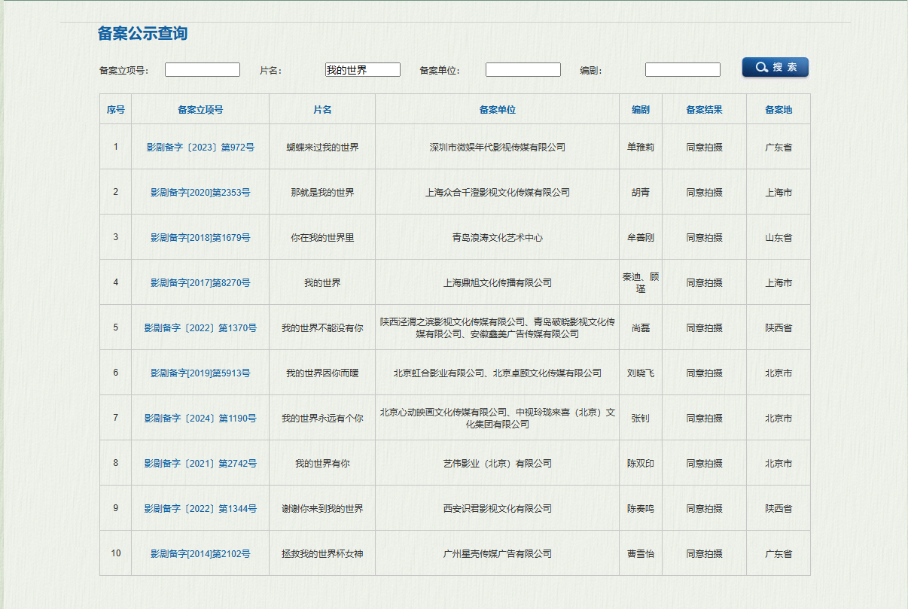Click company 广州星壳传媒广告有限公司
908x609 pixels.
click(497, 553)
